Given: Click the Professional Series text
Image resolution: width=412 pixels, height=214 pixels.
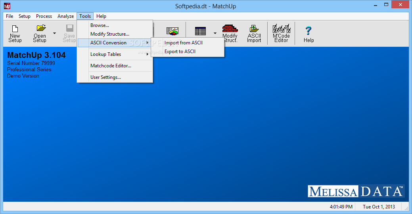Looking at the screenshot, I should 29,70.
